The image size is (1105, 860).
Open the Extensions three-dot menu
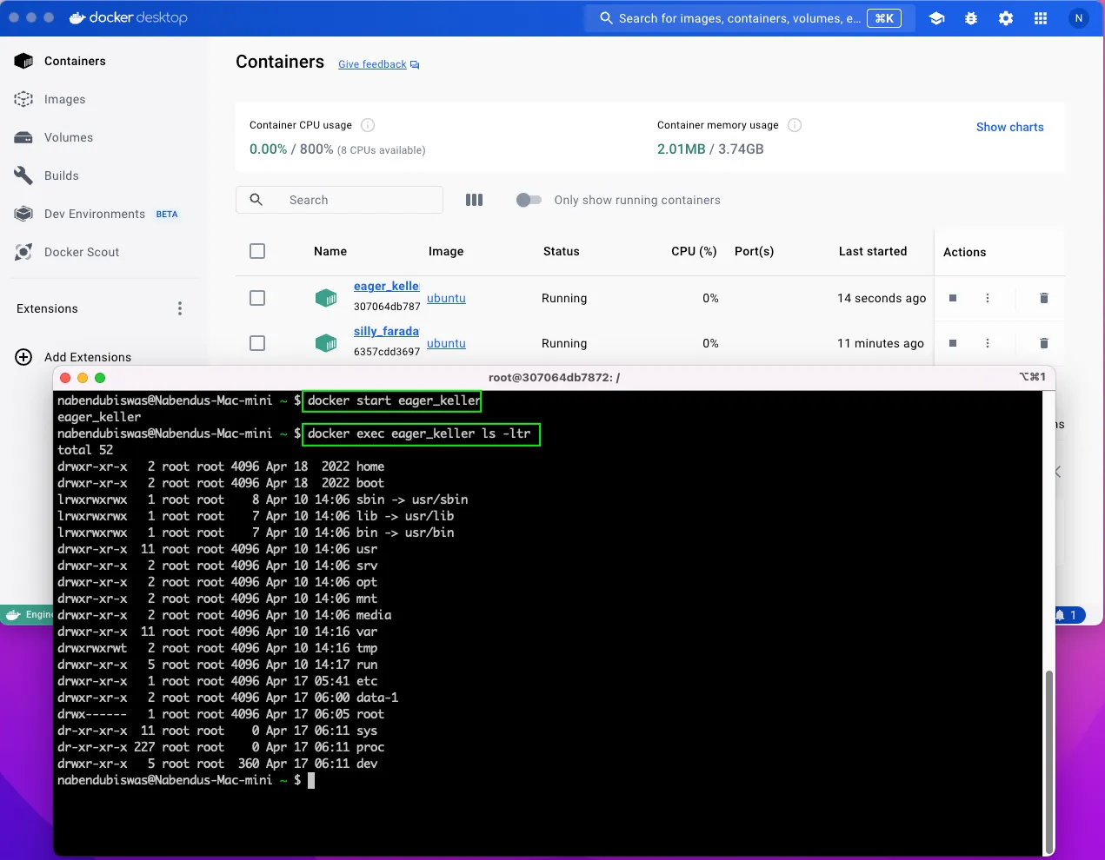180,308
